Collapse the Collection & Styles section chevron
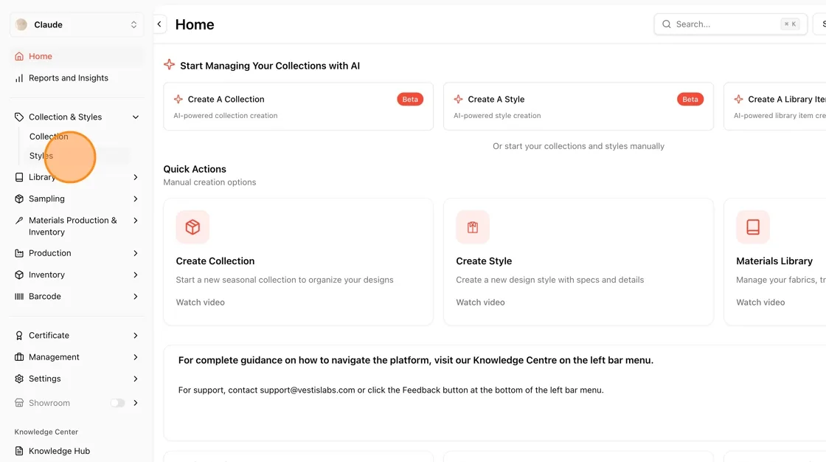The image size is (826, 462). (136, 117)
